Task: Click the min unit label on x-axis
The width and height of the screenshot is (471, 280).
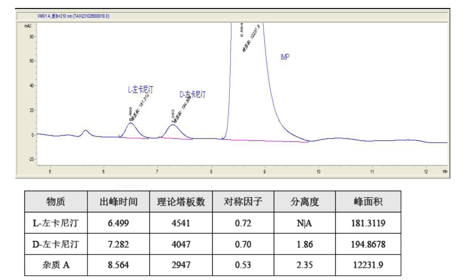Action: pyautogui.click(x=444, y=171)
